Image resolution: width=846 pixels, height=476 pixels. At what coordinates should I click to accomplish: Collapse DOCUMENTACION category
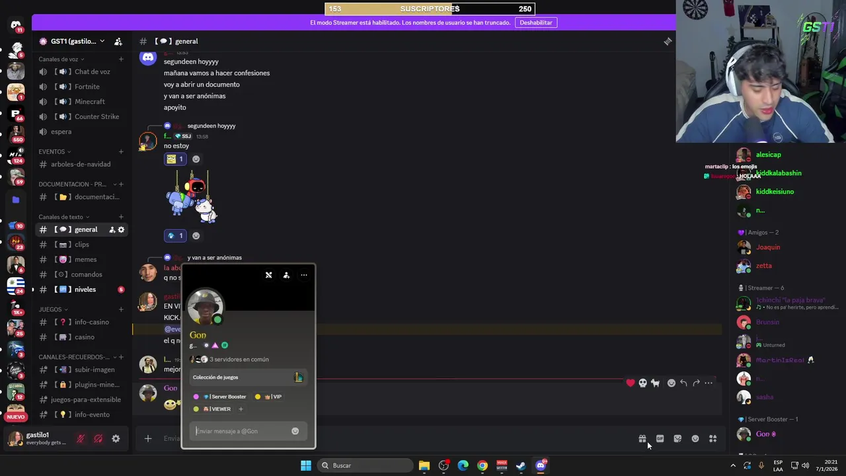click(76, 184)
